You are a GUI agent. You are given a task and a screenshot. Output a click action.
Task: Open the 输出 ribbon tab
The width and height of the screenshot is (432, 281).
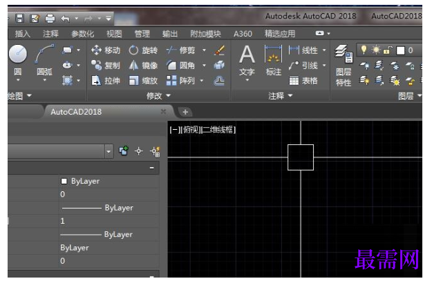click(170, 34)
